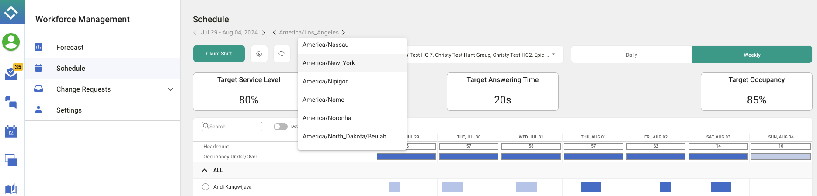
Task: Open the tasks icon with 35 badge
Action: pos(11,74)
